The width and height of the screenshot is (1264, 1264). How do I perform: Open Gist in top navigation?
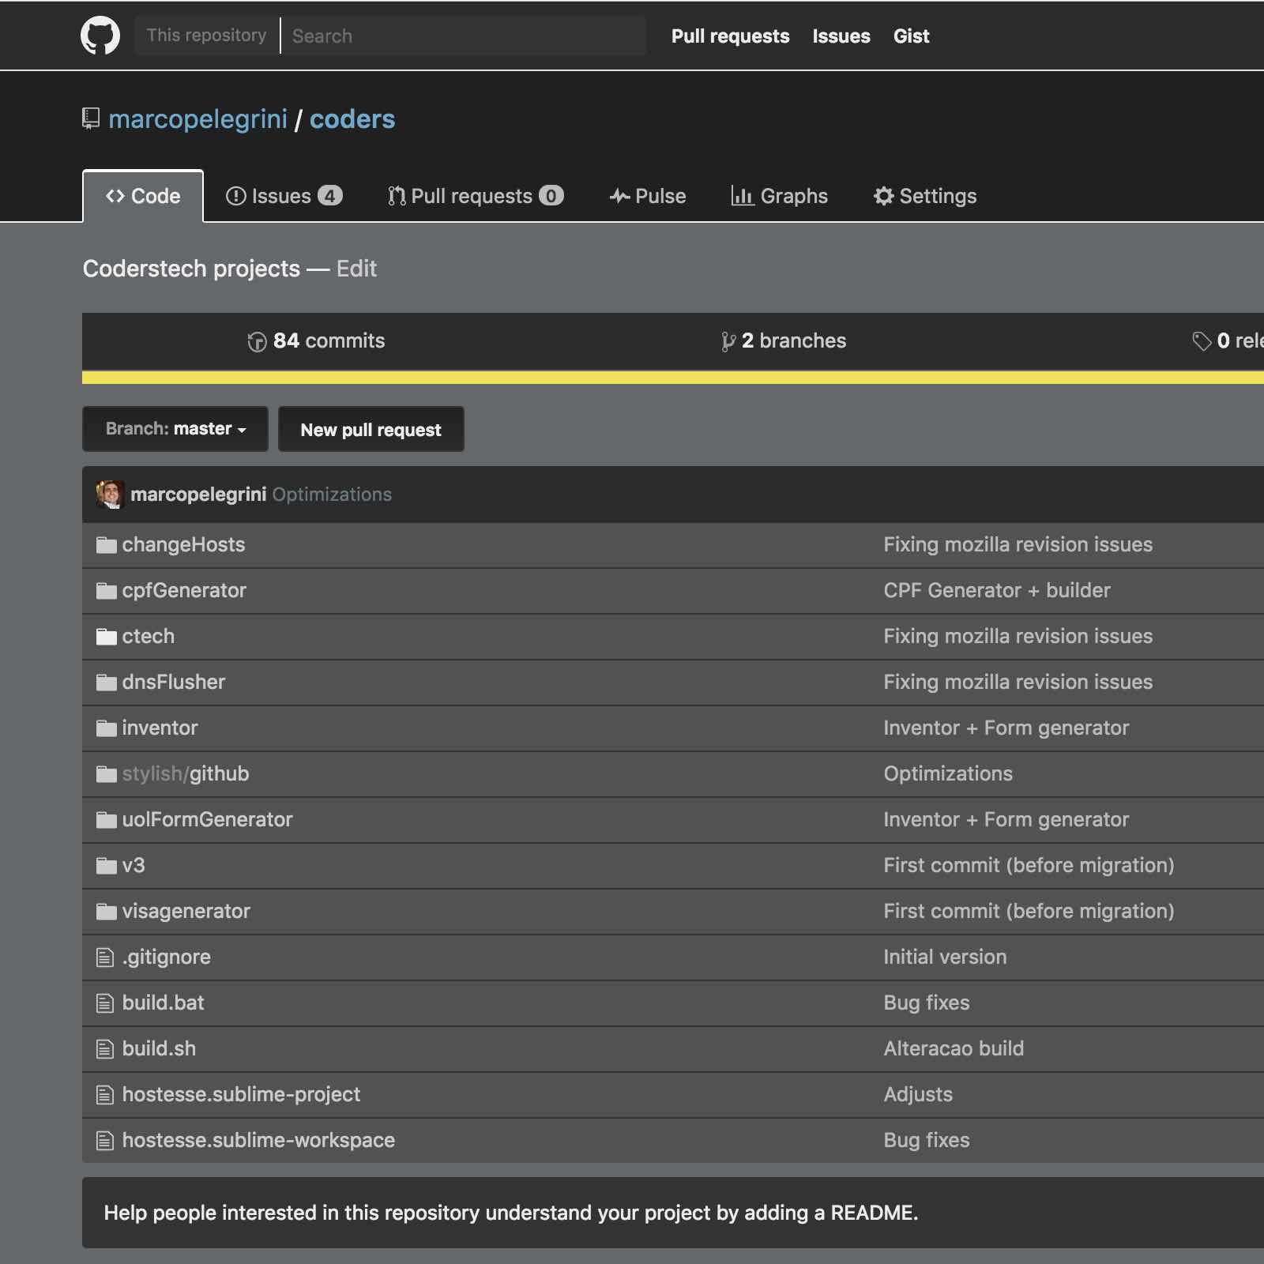tap(911, 36)
